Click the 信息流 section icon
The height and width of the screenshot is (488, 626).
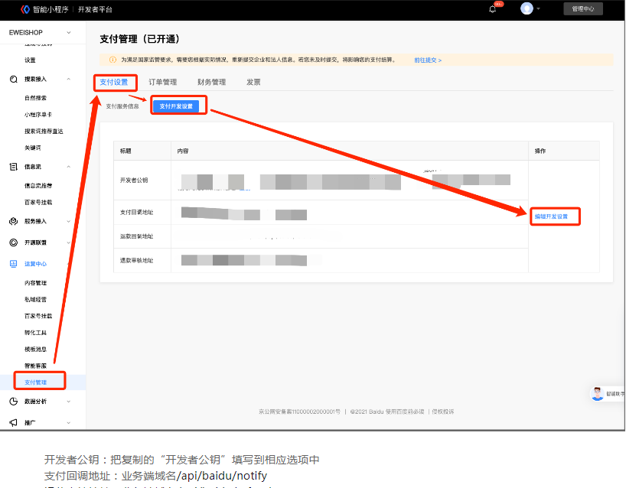pyautogui.click(x=13, y=166)
